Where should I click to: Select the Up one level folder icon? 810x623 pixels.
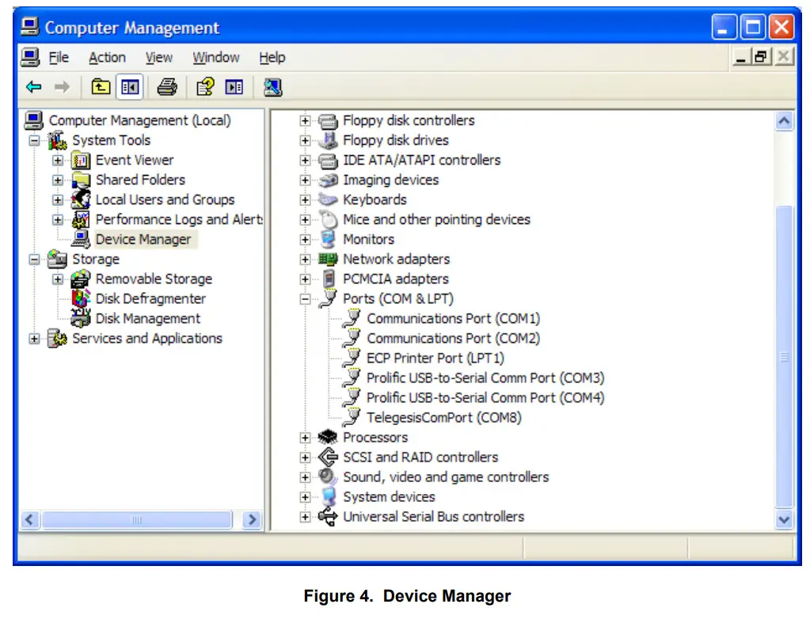(100, 86)
